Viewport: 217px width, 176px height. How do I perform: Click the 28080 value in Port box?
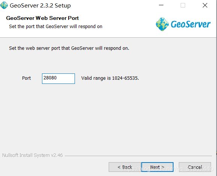coord(50,78)
